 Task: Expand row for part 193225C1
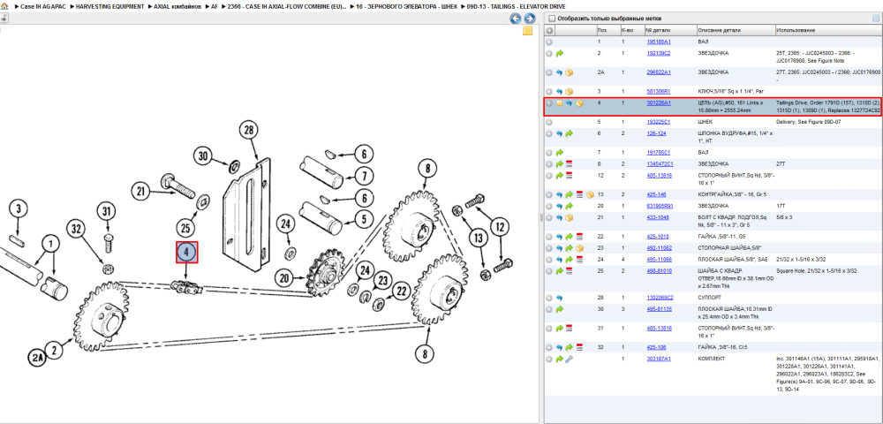549,122
